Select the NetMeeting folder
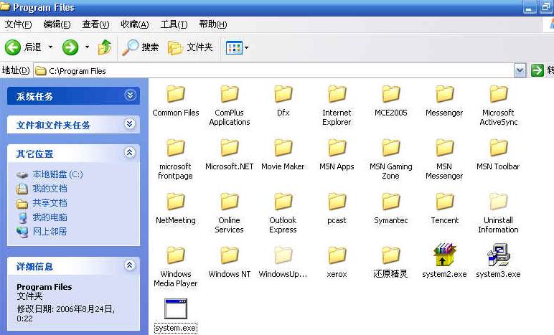The width and height of the screenshot is (554, 335). click(176, 208)
